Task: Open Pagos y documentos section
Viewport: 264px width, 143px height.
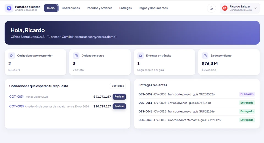Action: (x=153, y=8)
